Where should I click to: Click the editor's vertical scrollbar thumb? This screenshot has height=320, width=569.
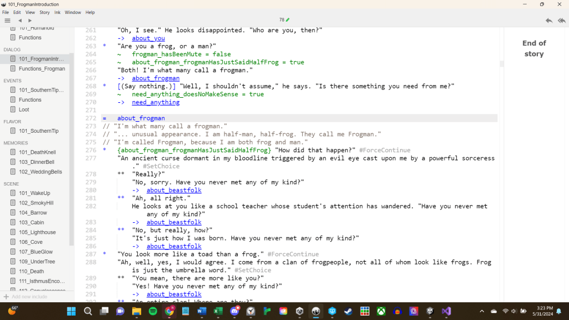click(501, 64)
